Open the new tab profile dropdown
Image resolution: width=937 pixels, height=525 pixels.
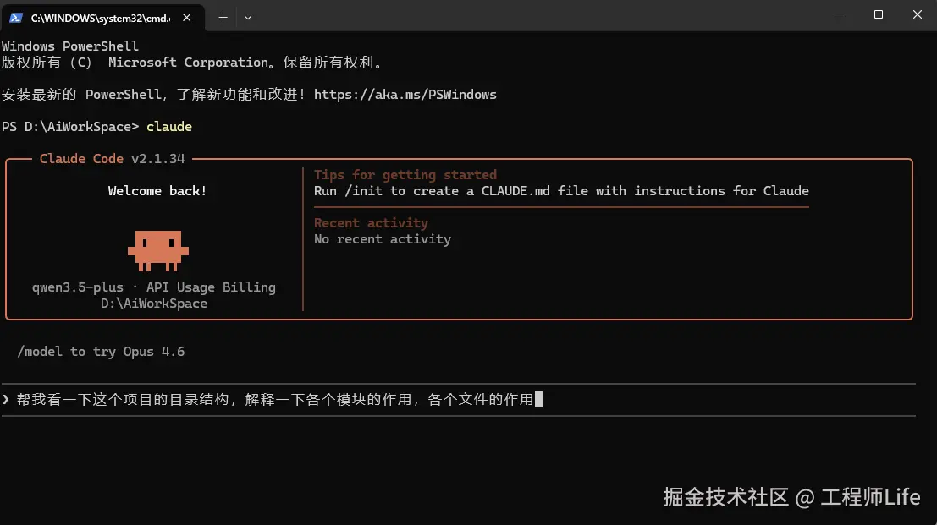point(248,18)
